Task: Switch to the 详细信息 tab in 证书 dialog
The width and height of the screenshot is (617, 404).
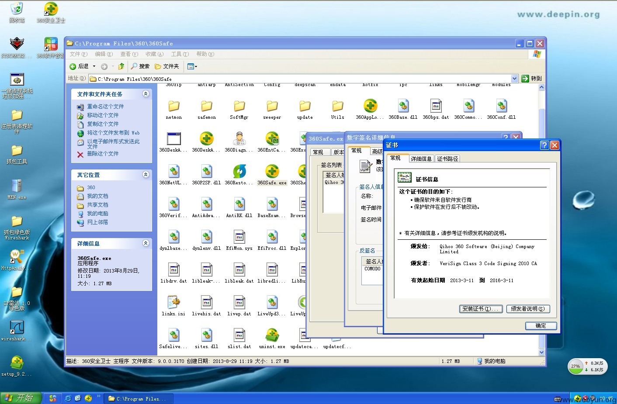Action: pos(421,159)
